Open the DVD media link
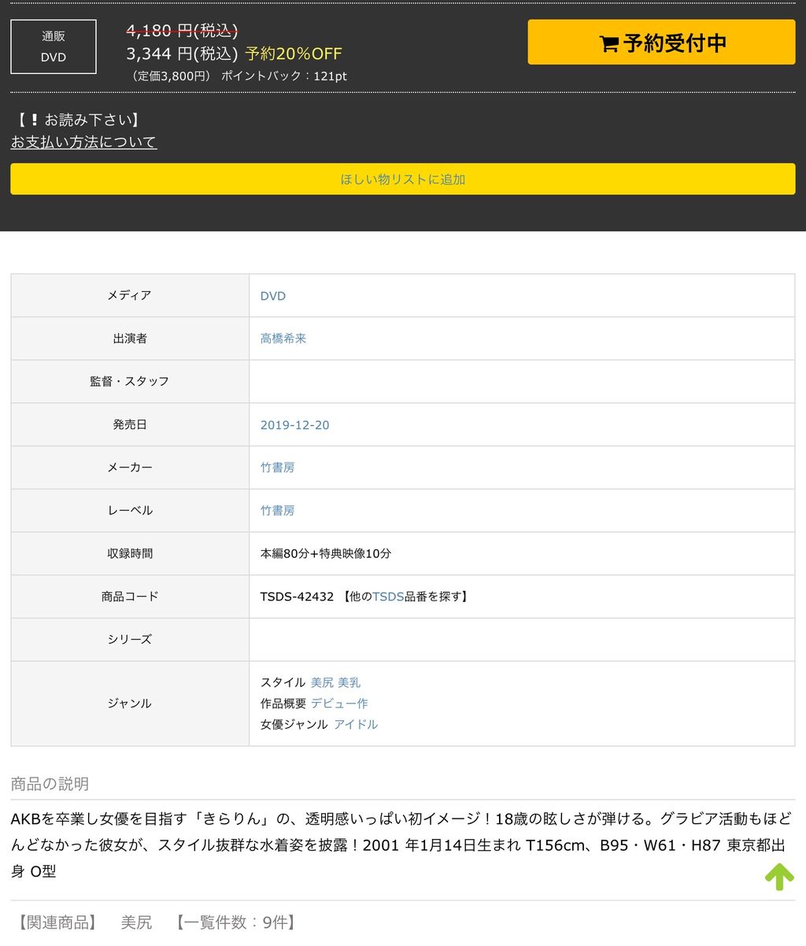806x946 pixels. tap(273, 296)
